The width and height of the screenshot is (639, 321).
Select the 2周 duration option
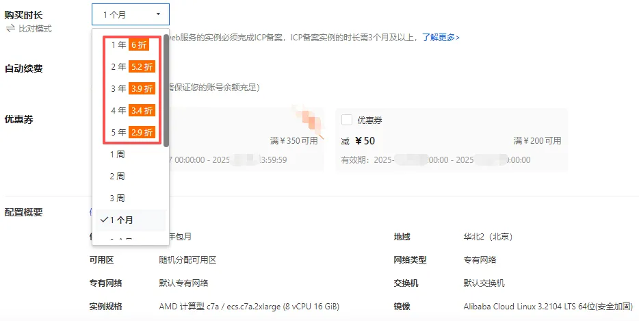pyautogui.click(x=131, y=177)
